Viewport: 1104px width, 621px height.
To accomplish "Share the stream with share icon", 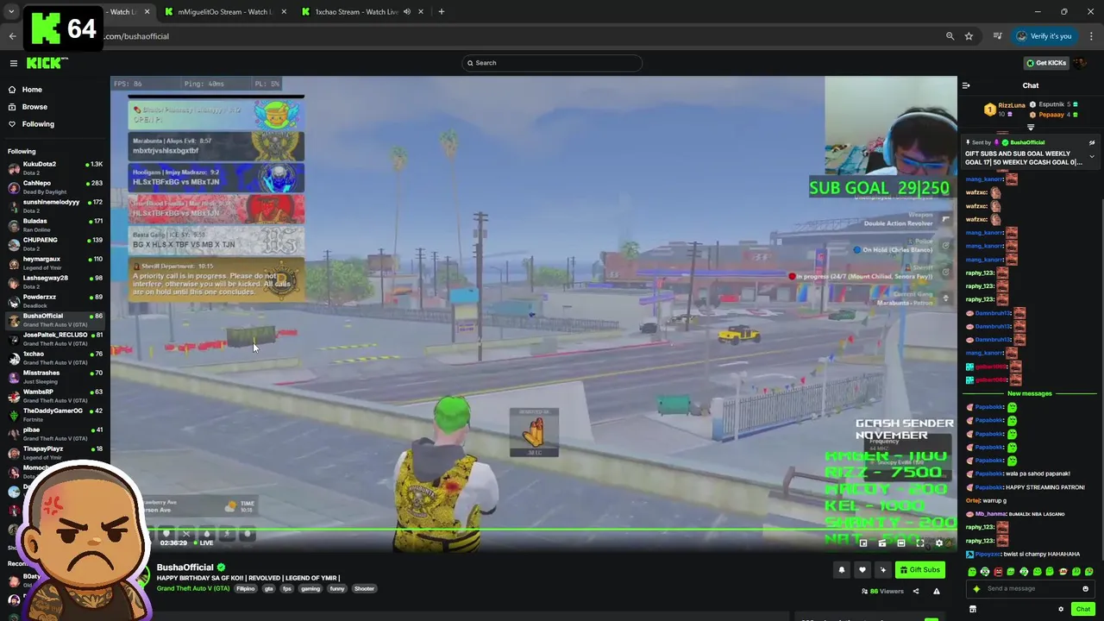I will [x=916, y=592].
